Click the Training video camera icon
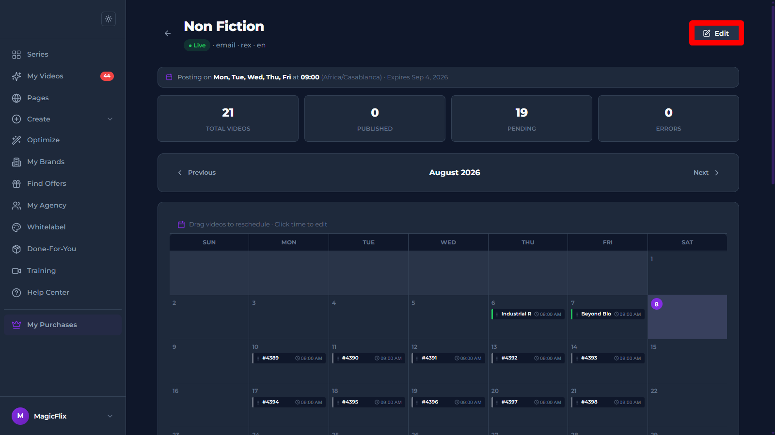This screenshot has height=435, width=775. click(x=16, y=271)
